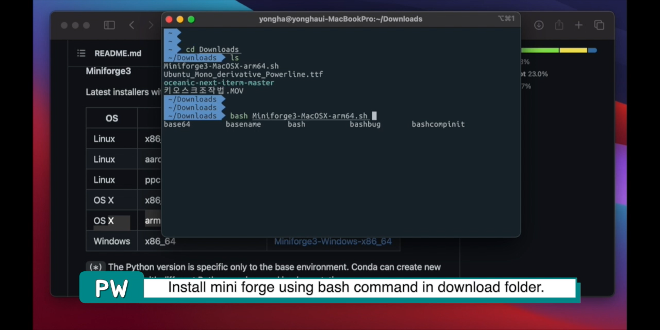
Task: Open Miniforge3-Windows-x86_64 download link
Action: (x=333, y=241)
